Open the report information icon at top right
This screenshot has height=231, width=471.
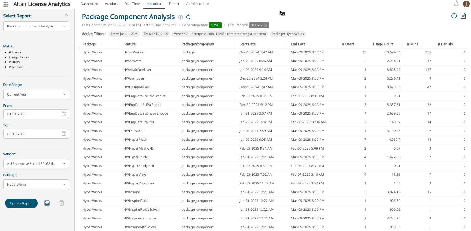(x=454, y=16)
